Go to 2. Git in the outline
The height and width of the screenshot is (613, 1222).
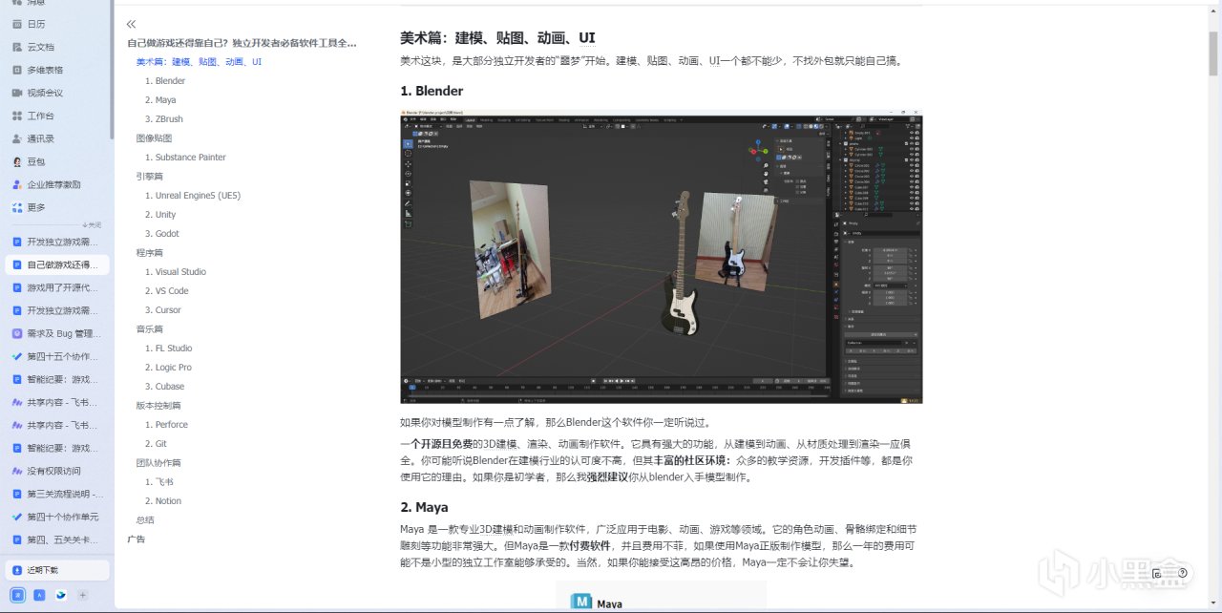pyautogui.click(x=156, y=444)
